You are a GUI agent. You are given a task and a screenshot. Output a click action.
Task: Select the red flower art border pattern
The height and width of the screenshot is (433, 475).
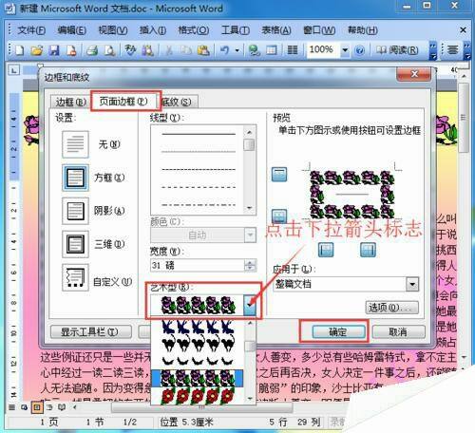coord(198,396)
